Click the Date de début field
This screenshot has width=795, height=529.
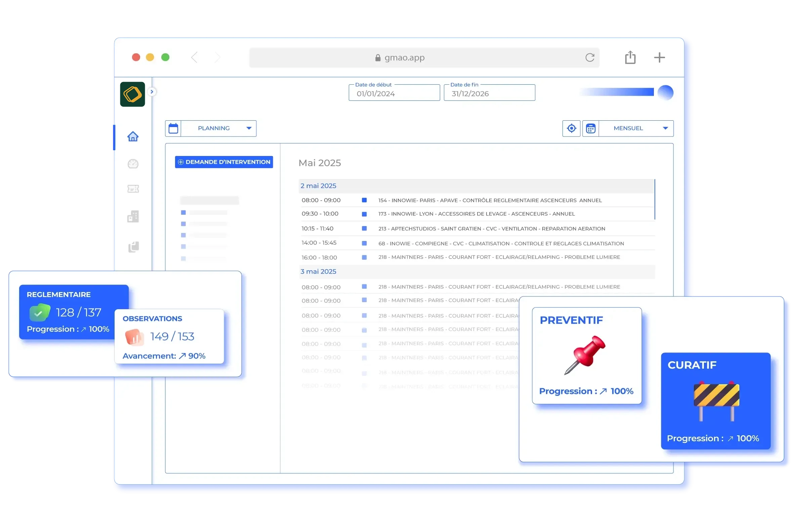tap(394, 93)
